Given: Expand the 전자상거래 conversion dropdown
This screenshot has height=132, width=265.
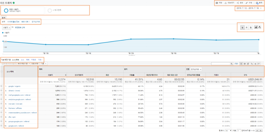Looking at the screenshot, I should (196, 69).
